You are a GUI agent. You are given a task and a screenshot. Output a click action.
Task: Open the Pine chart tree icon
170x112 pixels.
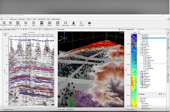(74, 23)
